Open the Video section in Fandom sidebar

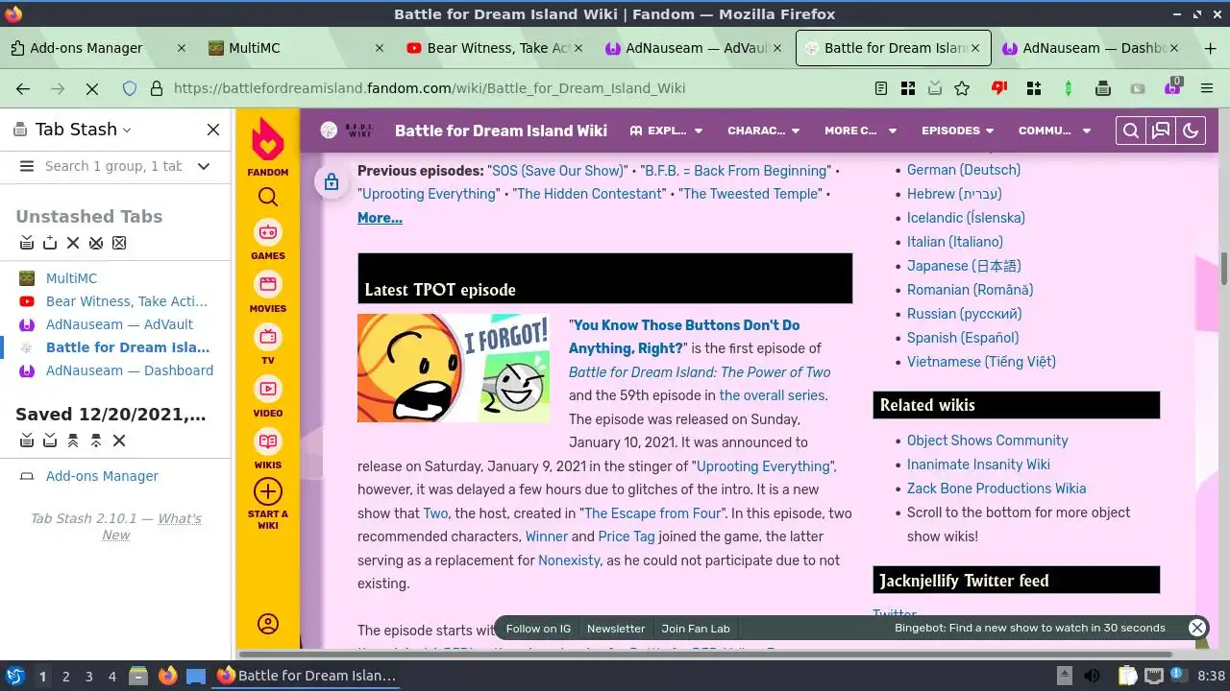(268, 396)
